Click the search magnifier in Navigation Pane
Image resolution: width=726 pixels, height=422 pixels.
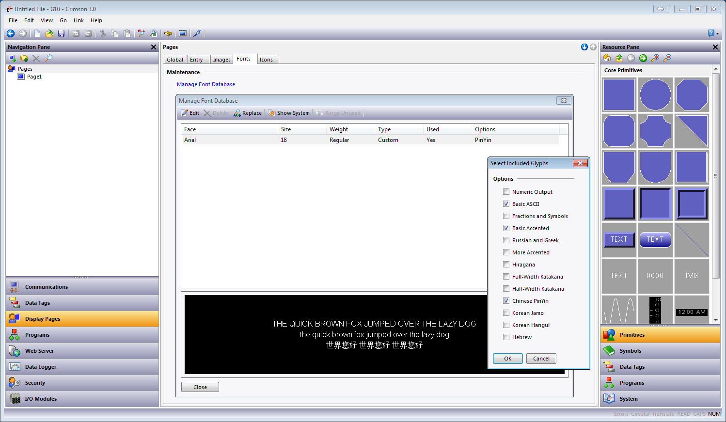click(48, 59)
